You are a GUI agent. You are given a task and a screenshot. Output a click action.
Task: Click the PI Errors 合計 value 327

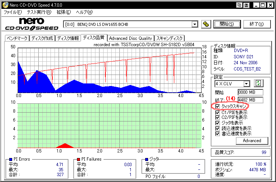(x=60, y=175)
